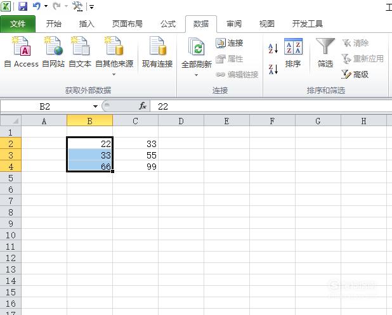Click cell B3 containing 33

pos(89,155)
